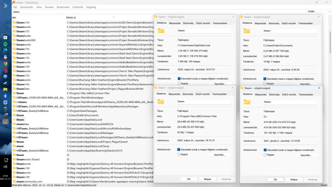This screenshot has width=332, height=187.
Task: Click Speciális... in the Common Files Steam dialog
Action: point(220,155)
